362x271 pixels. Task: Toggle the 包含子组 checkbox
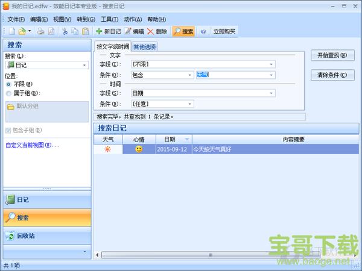[8, 130]
